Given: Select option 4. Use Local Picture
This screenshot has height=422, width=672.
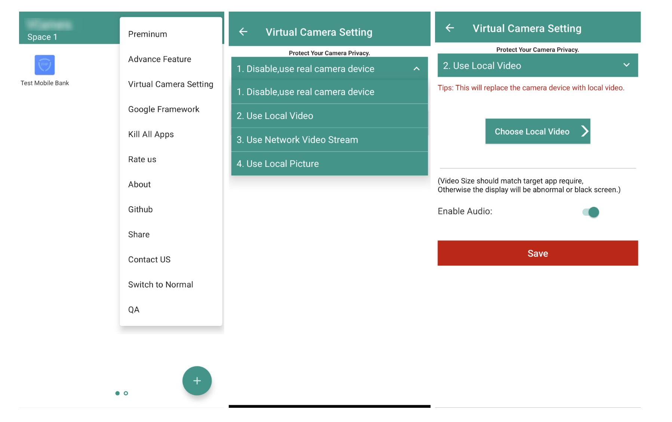Looking at the screenshot, I should pyautogui.click(x=329, y=163).
